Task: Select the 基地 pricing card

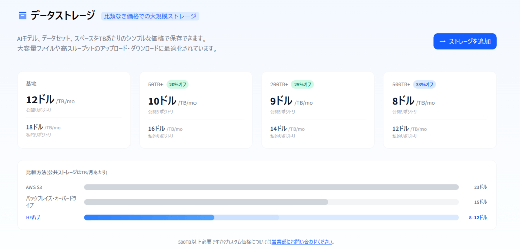Action: point(74,110)
